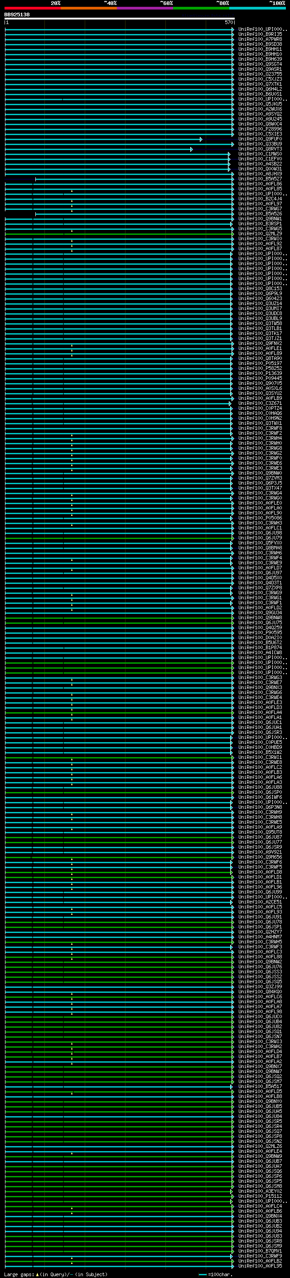The height and width of the screenshot is (1278, 290).
Task: Select hit UniRef100_A4SB22
Action: [260, 164]
